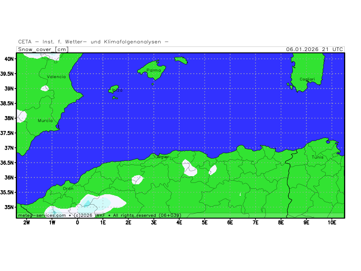Image resolution: width=361 pixels, height=271 pixels.
Task: Click the white snow patch southeast of Algier
Action: click(x=189, y=168)
